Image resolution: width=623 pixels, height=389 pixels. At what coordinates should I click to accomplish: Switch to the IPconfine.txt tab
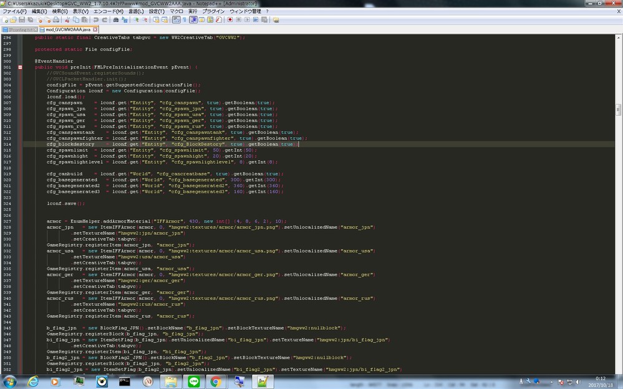click(20, 29)
